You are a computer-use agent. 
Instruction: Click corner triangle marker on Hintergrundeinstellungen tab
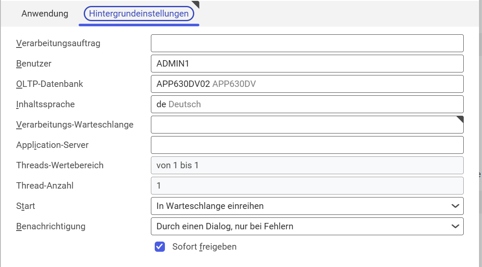coord(196,4)
